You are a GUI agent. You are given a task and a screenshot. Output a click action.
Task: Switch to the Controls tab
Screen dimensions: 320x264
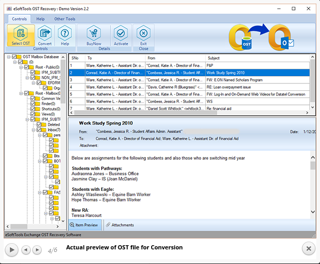19,19
